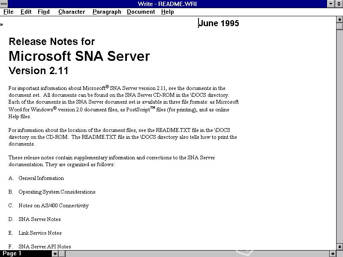Image resolution: width=343 pixels, height=257 pixels.
Task: Click 'C. Notes on AS/400 Connectivity' line
Action: (x=48, y=206)
